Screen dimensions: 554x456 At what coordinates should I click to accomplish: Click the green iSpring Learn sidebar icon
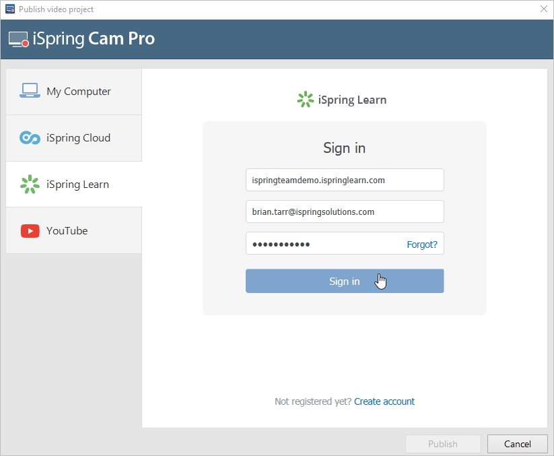(30, 184)
